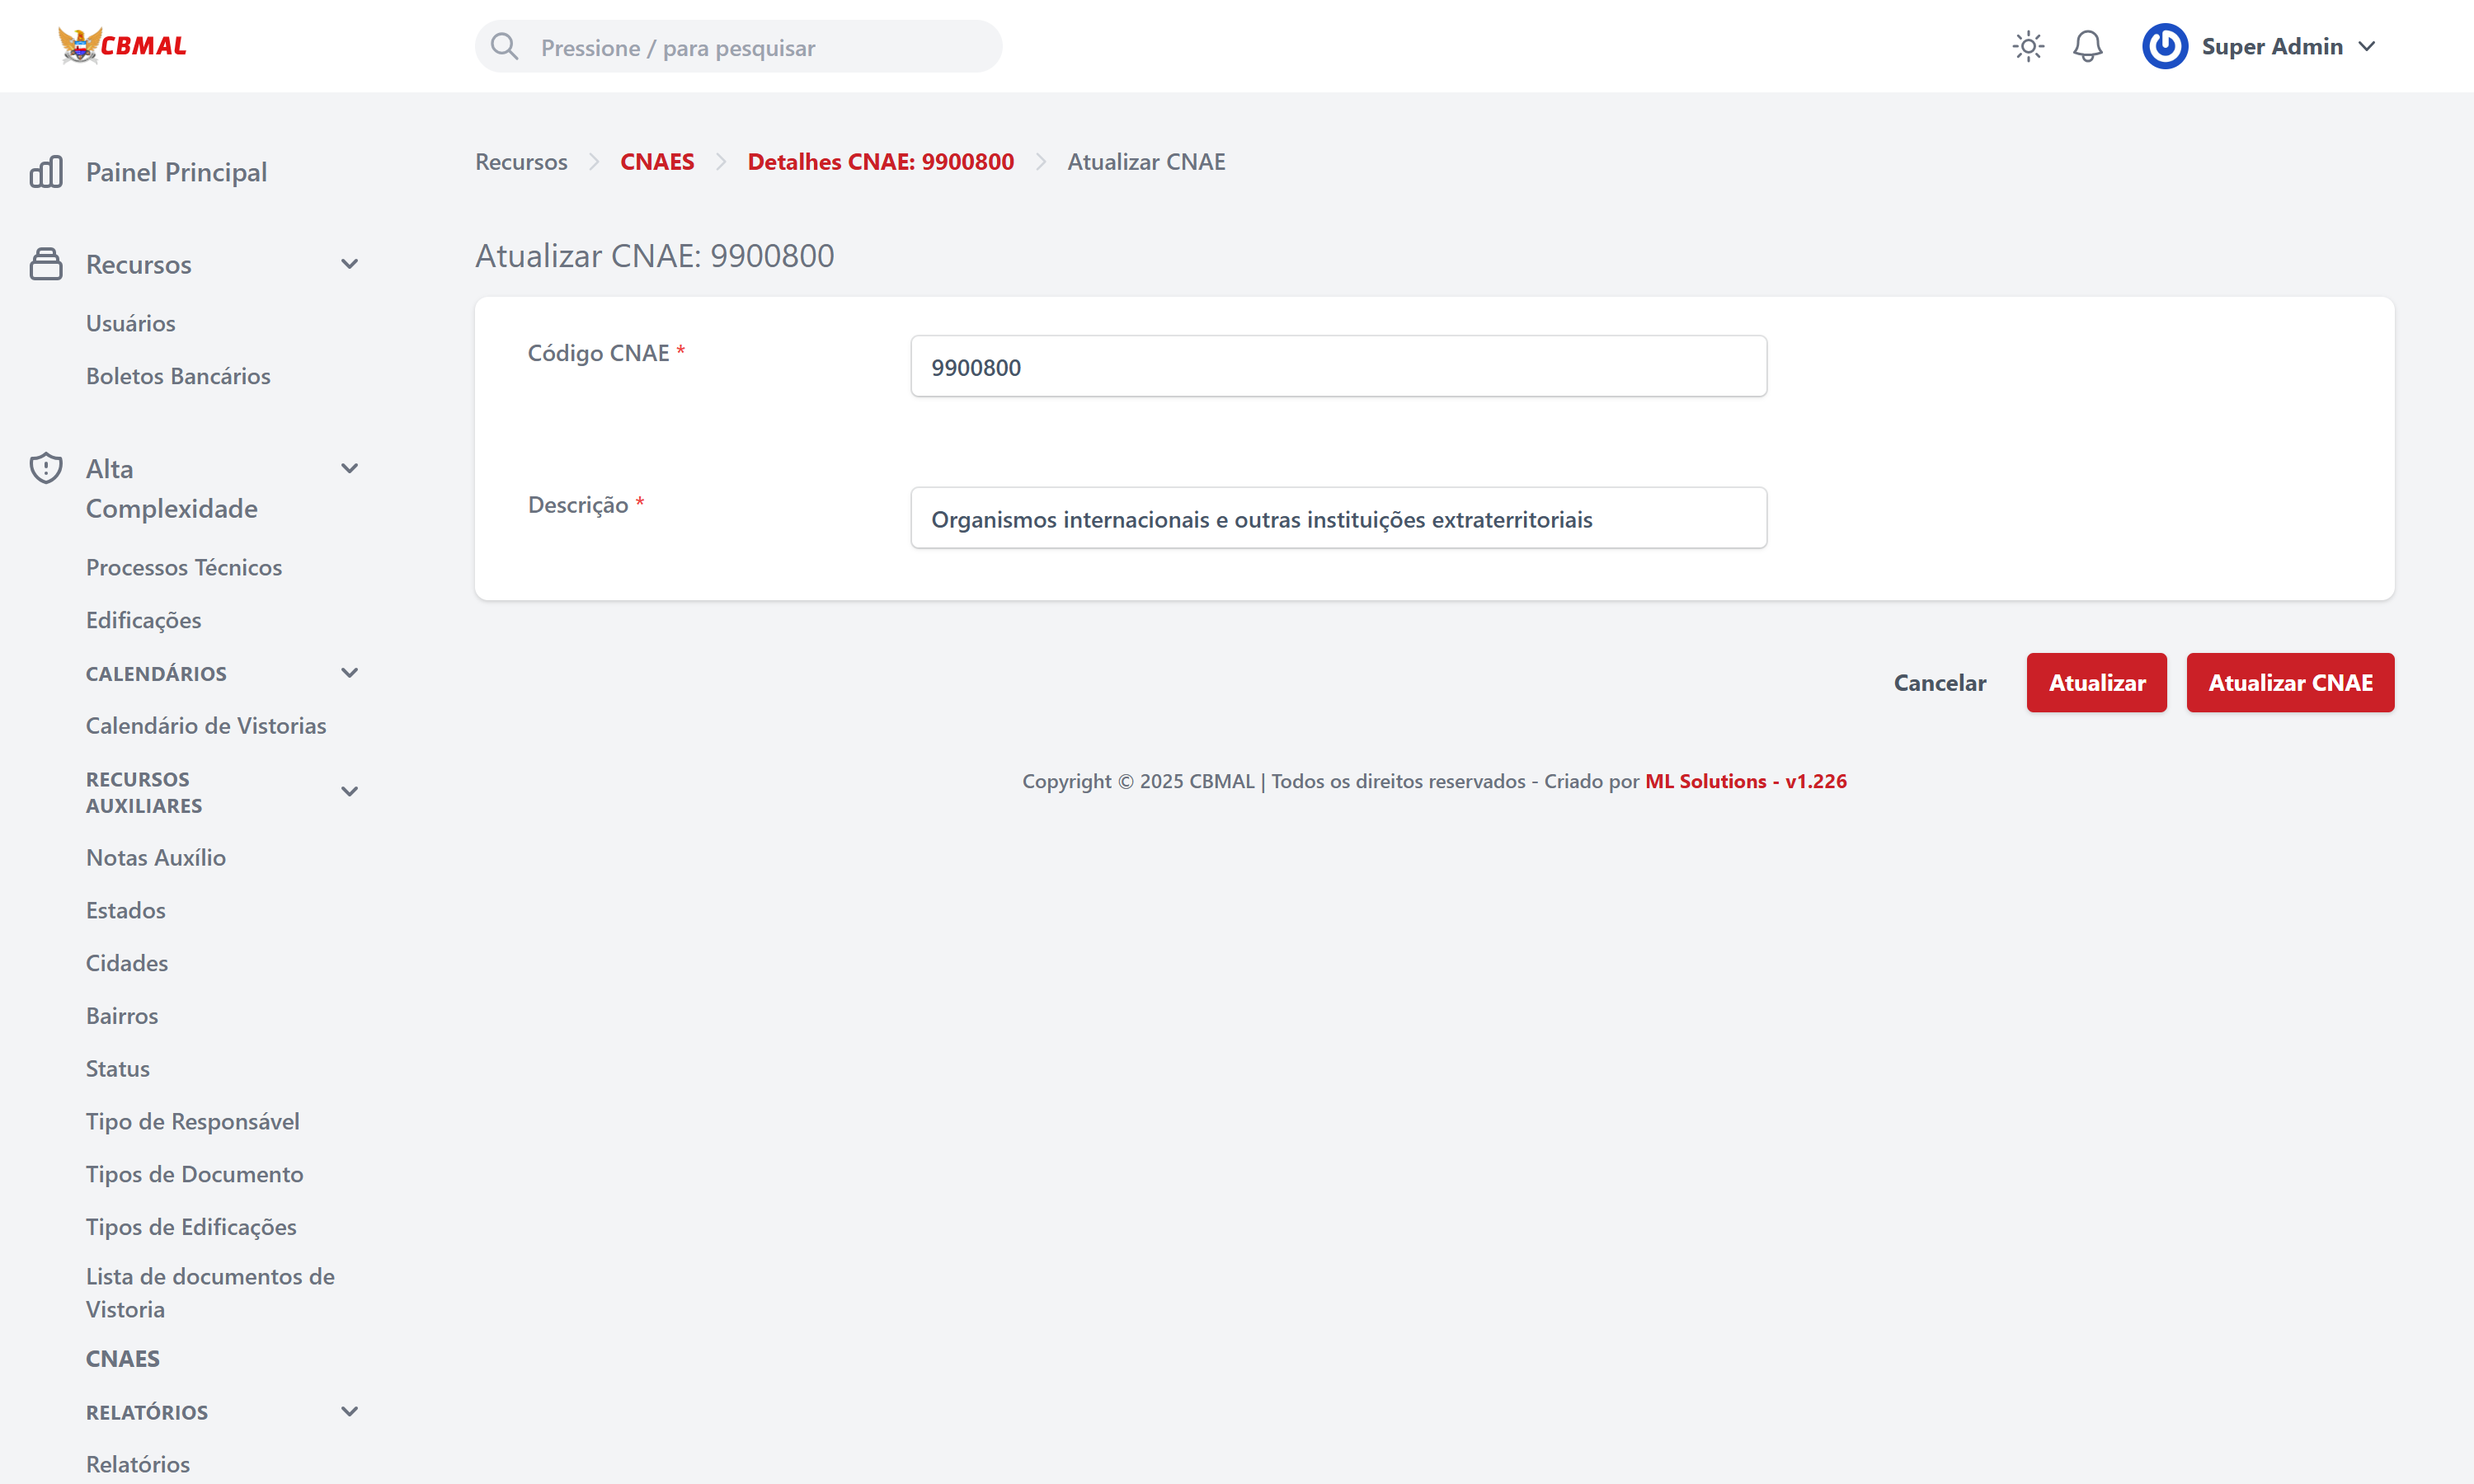Click the search magnifier icon
The width and height of the screenshot is (2474, 1484).
[x=504, y=47]
